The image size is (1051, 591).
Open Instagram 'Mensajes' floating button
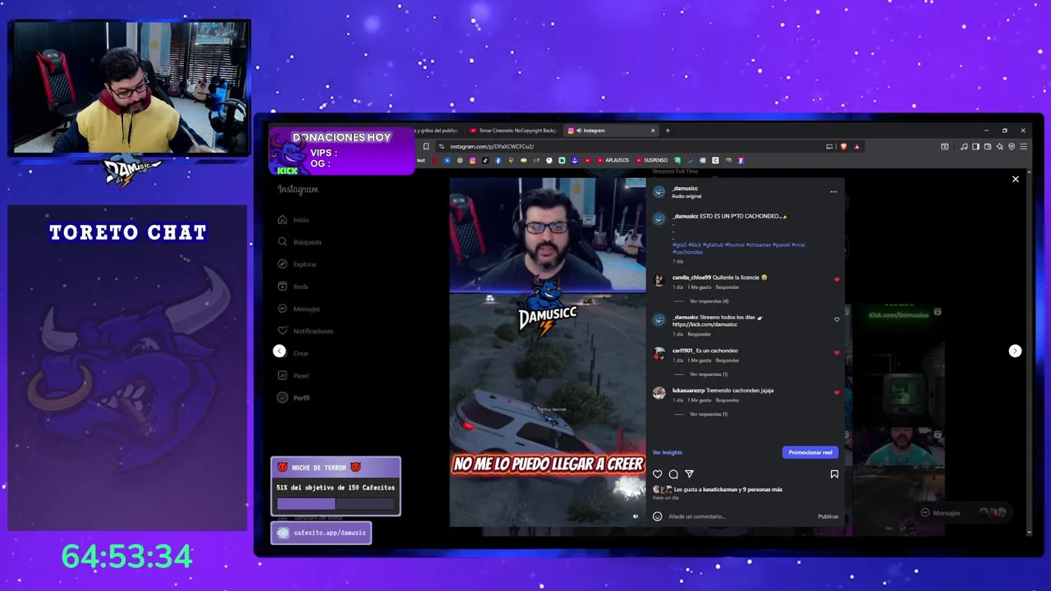point(964,512)
